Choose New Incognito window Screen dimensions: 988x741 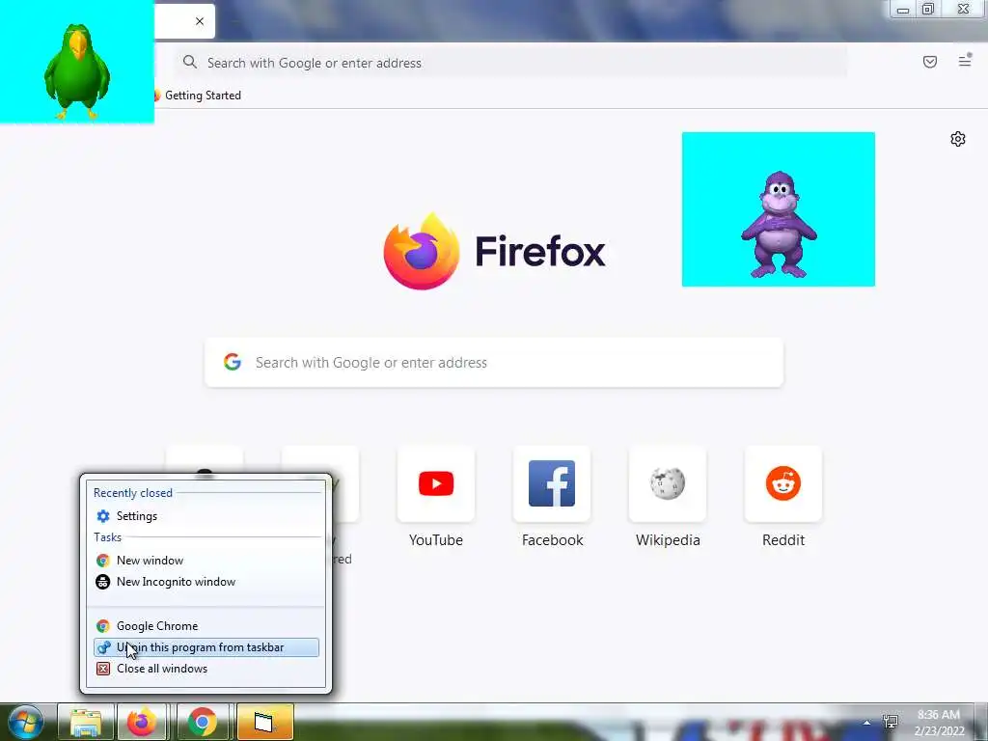pos(206,582)
